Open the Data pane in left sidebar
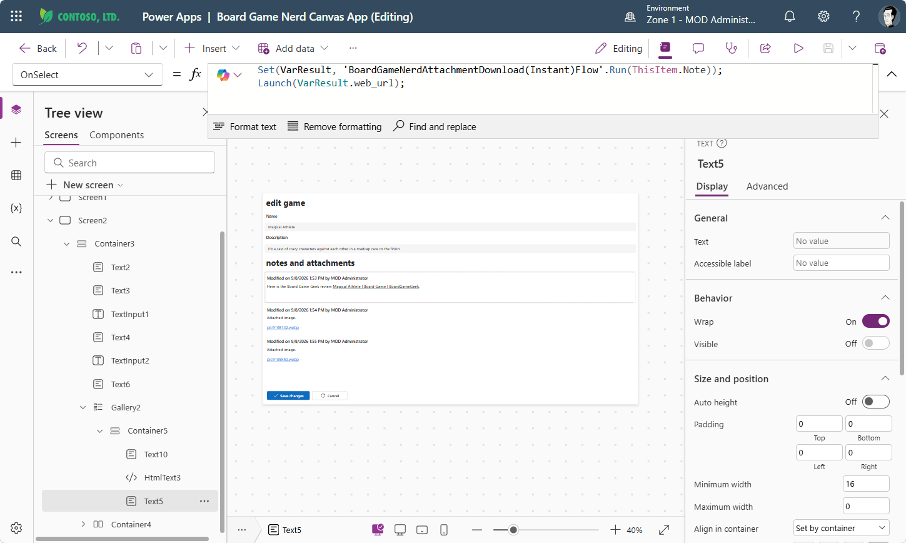 (x=16, y=175)
